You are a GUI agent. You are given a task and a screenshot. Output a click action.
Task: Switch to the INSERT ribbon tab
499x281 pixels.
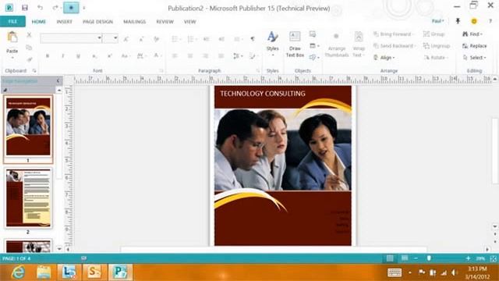click(x=64, y=22)
